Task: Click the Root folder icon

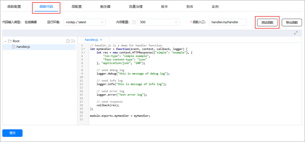Action: point(10,41)
